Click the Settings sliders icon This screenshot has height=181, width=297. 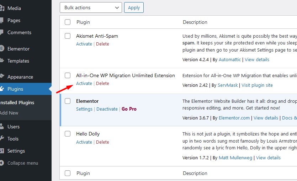click(2, 151)
